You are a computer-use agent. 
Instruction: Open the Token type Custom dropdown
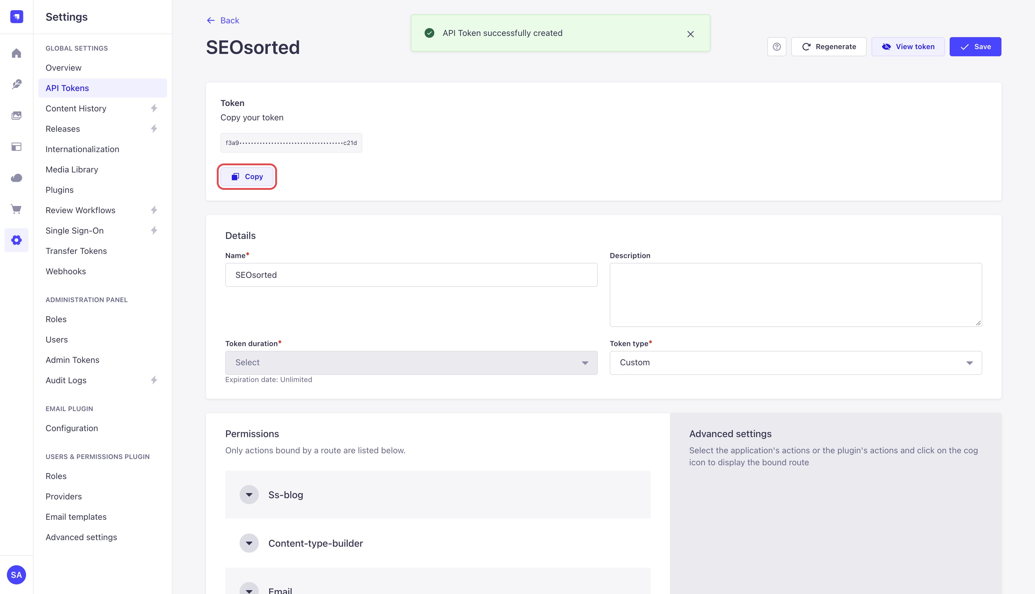coord(795,363)
